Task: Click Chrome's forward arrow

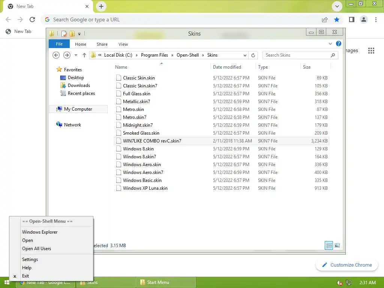Action: click(20, 19)
